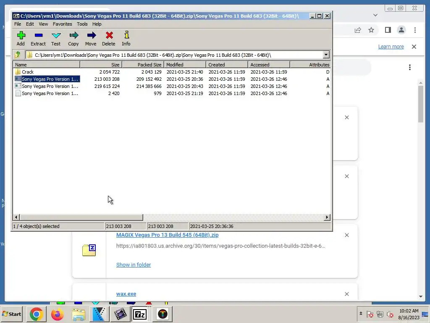This screenshot has height=323, width=430.
Task: Click Show in folder link
Action: [134, 265]
